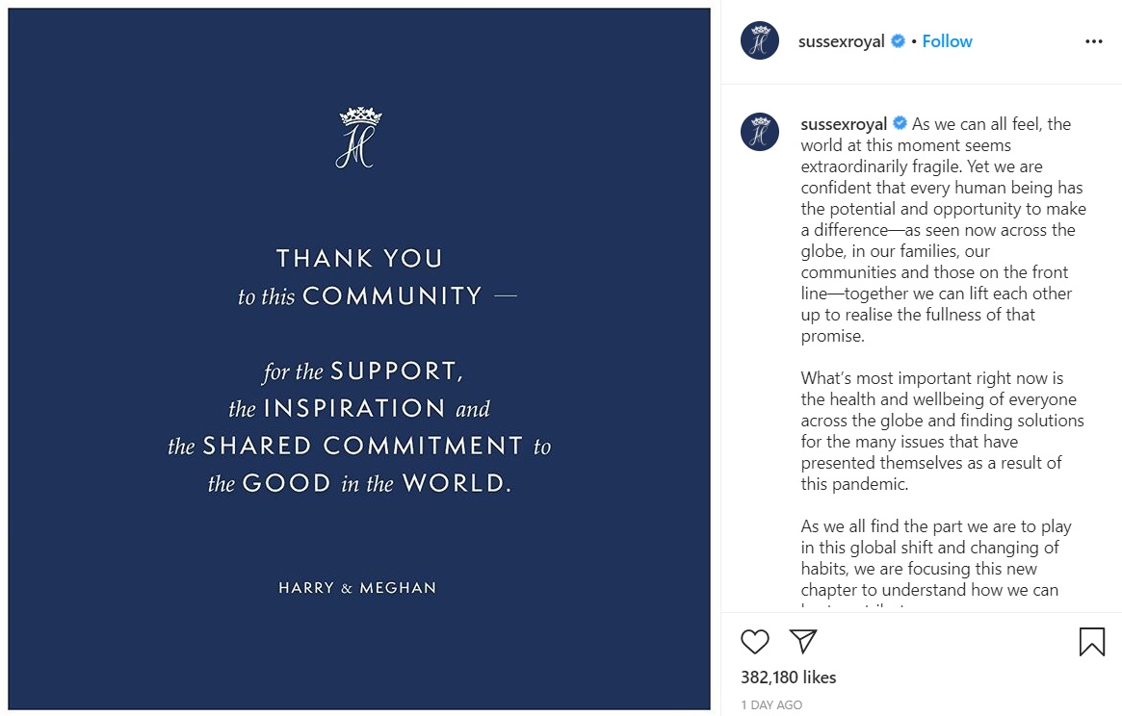The image size is (1122, 716).
Task: Click the bold sussexroyal username in the caption
Action: tap(844, 124)
